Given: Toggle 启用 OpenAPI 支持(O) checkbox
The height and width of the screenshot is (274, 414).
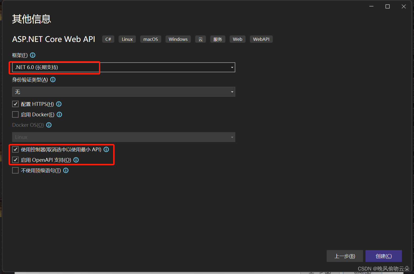Looking at the screenshot, I should tap(15, 160).
